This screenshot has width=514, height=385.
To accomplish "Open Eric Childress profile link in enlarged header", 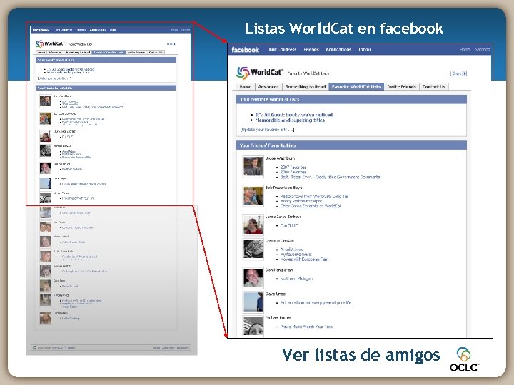I will click(283, 49).
